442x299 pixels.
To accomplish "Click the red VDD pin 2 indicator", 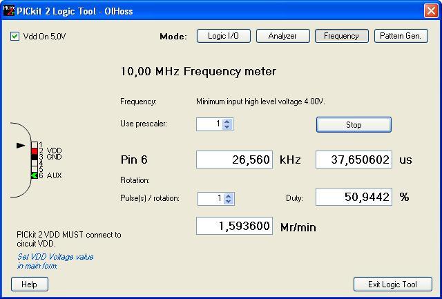I will (35, 151).
